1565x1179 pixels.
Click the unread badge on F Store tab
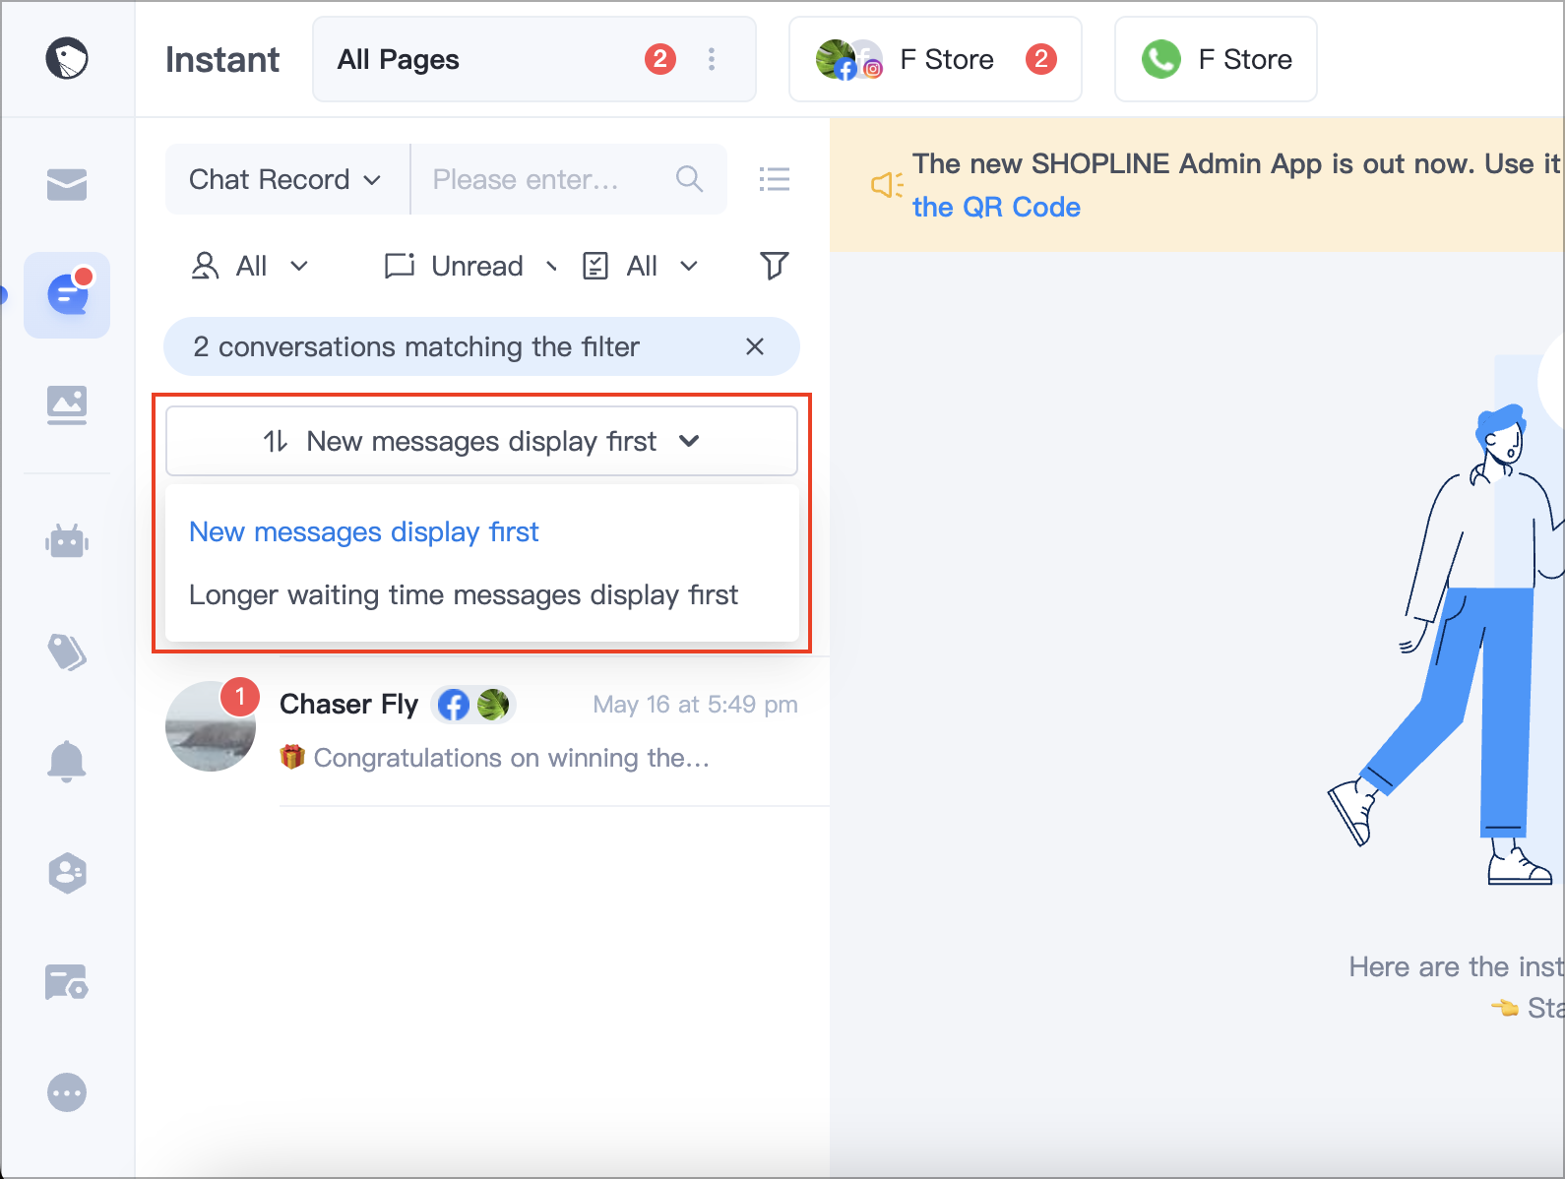1041,59
